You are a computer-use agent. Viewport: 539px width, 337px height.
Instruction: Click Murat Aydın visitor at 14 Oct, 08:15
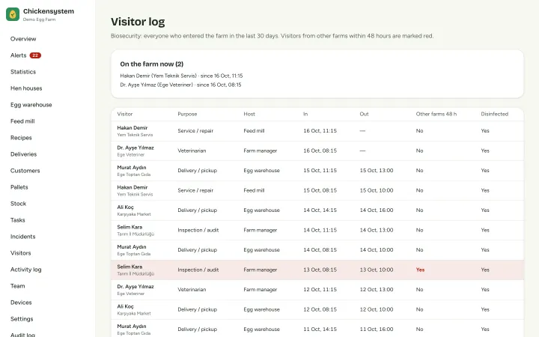tap(132, 247)
